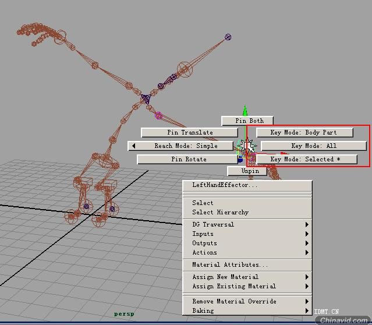Expand the Baking submenu
372x325 pixels.
[247, 311]
